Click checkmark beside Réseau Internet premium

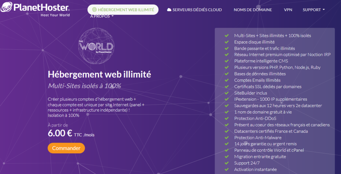(x=226, y=55)
